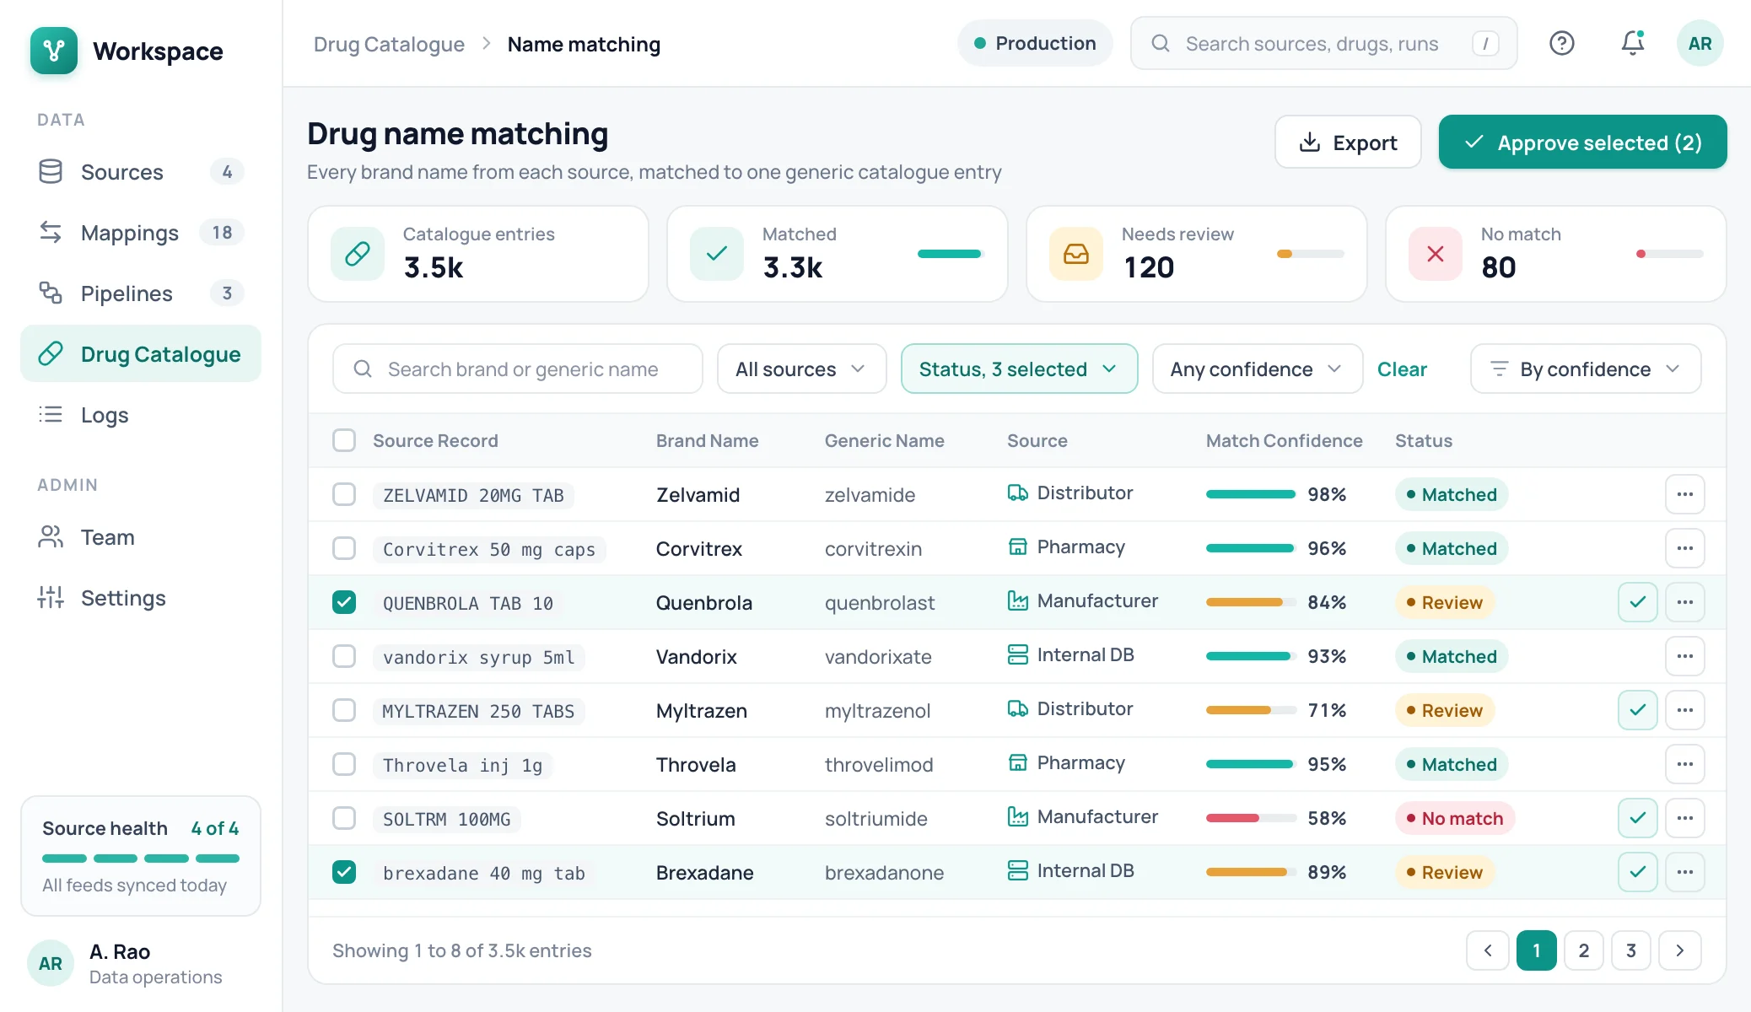This screenshot has width=1751, height=1012.
Task: Click the Catalogue entries pill icon
Action: [x=358, y=254]
